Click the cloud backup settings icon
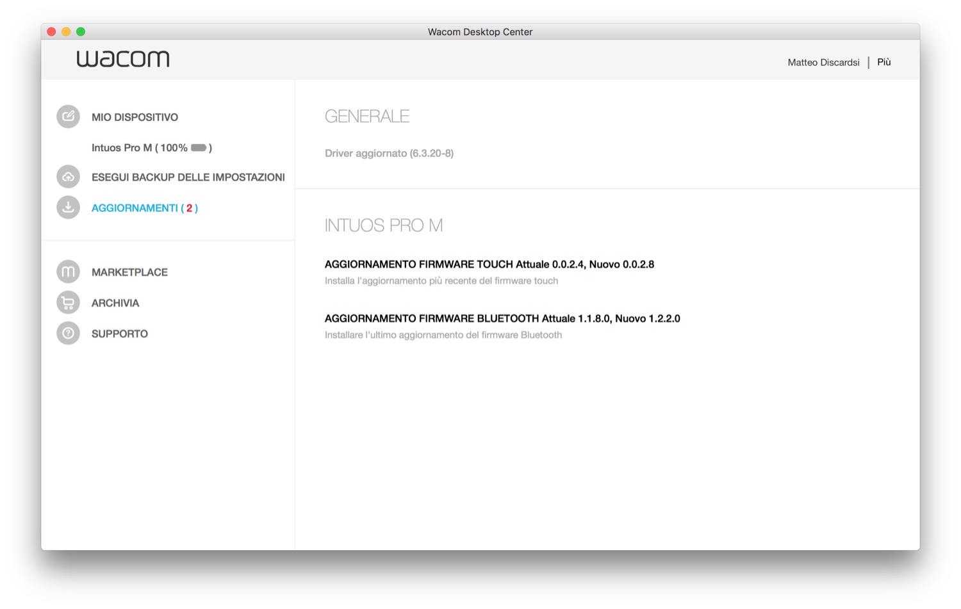Image resolution: width=961 pixels, height=609 pixels. [x=68, y=177]
